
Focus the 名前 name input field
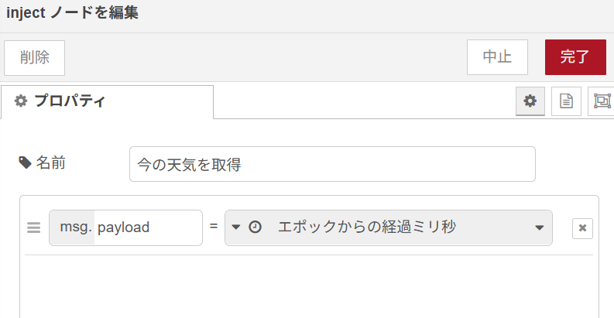tap(332, 164)
